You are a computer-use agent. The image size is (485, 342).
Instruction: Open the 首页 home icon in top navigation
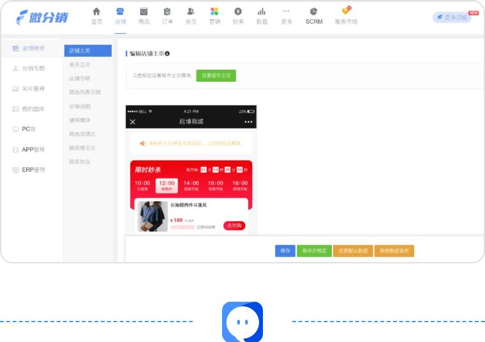pos(96,12)
